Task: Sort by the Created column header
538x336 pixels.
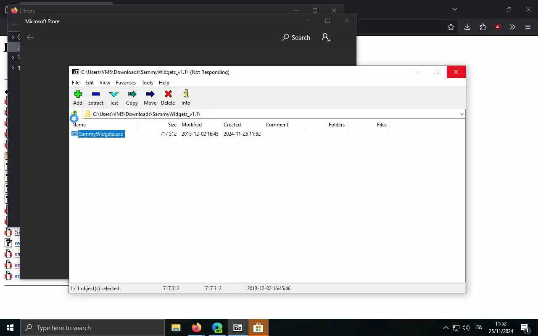Action: [242, 125]
